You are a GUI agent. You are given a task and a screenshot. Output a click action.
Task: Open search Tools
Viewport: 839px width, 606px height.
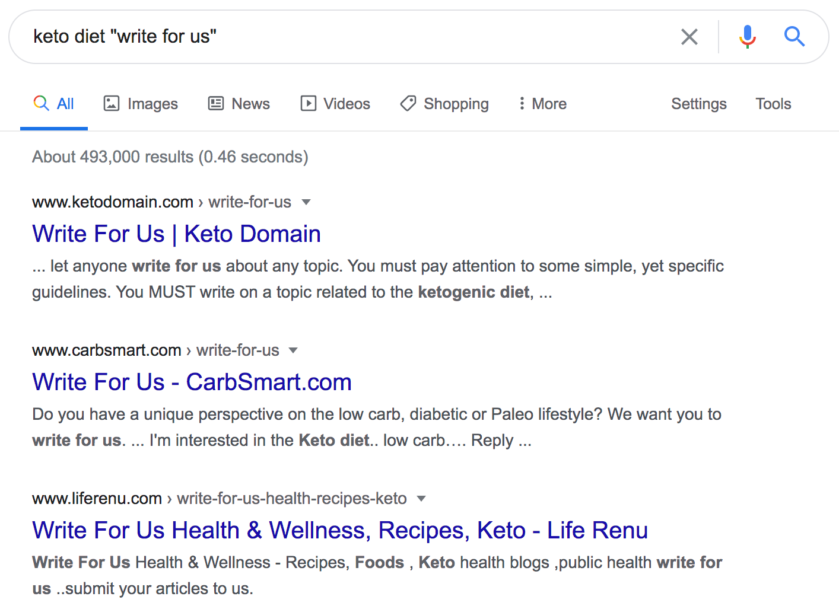(773, 104)
